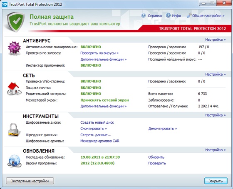Toggle Автоматическое сканирование ВКЛЮЧЕНО status
The image size is (233, 189).
[x=91, y=47]
